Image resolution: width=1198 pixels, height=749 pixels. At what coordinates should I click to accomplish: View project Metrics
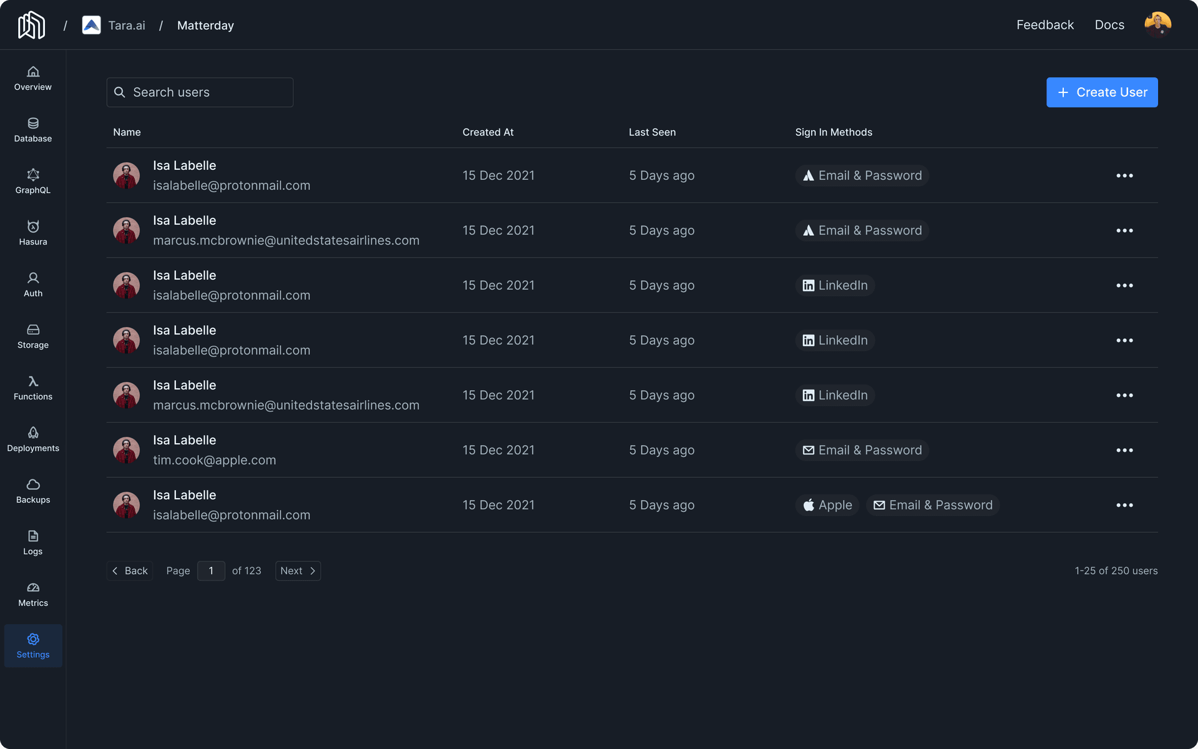point(32,594)
